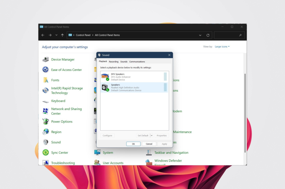Switch to the Sounds tab

(124, 62)
